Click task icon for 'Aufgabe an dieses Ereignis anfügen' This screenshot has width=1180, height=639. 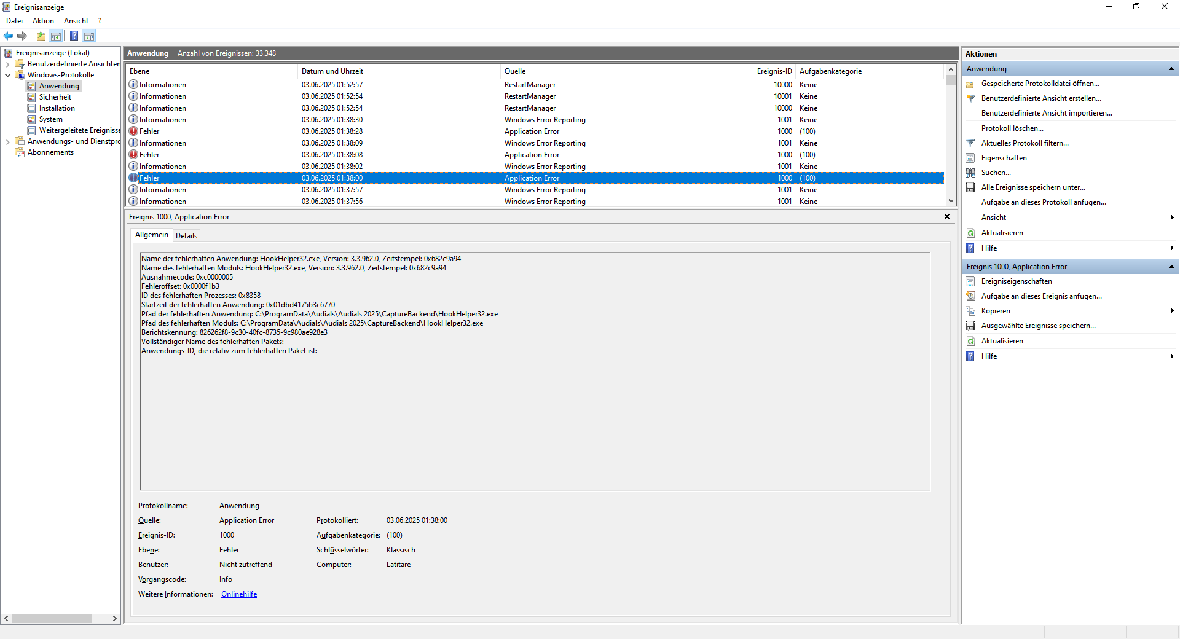point(970,296)
